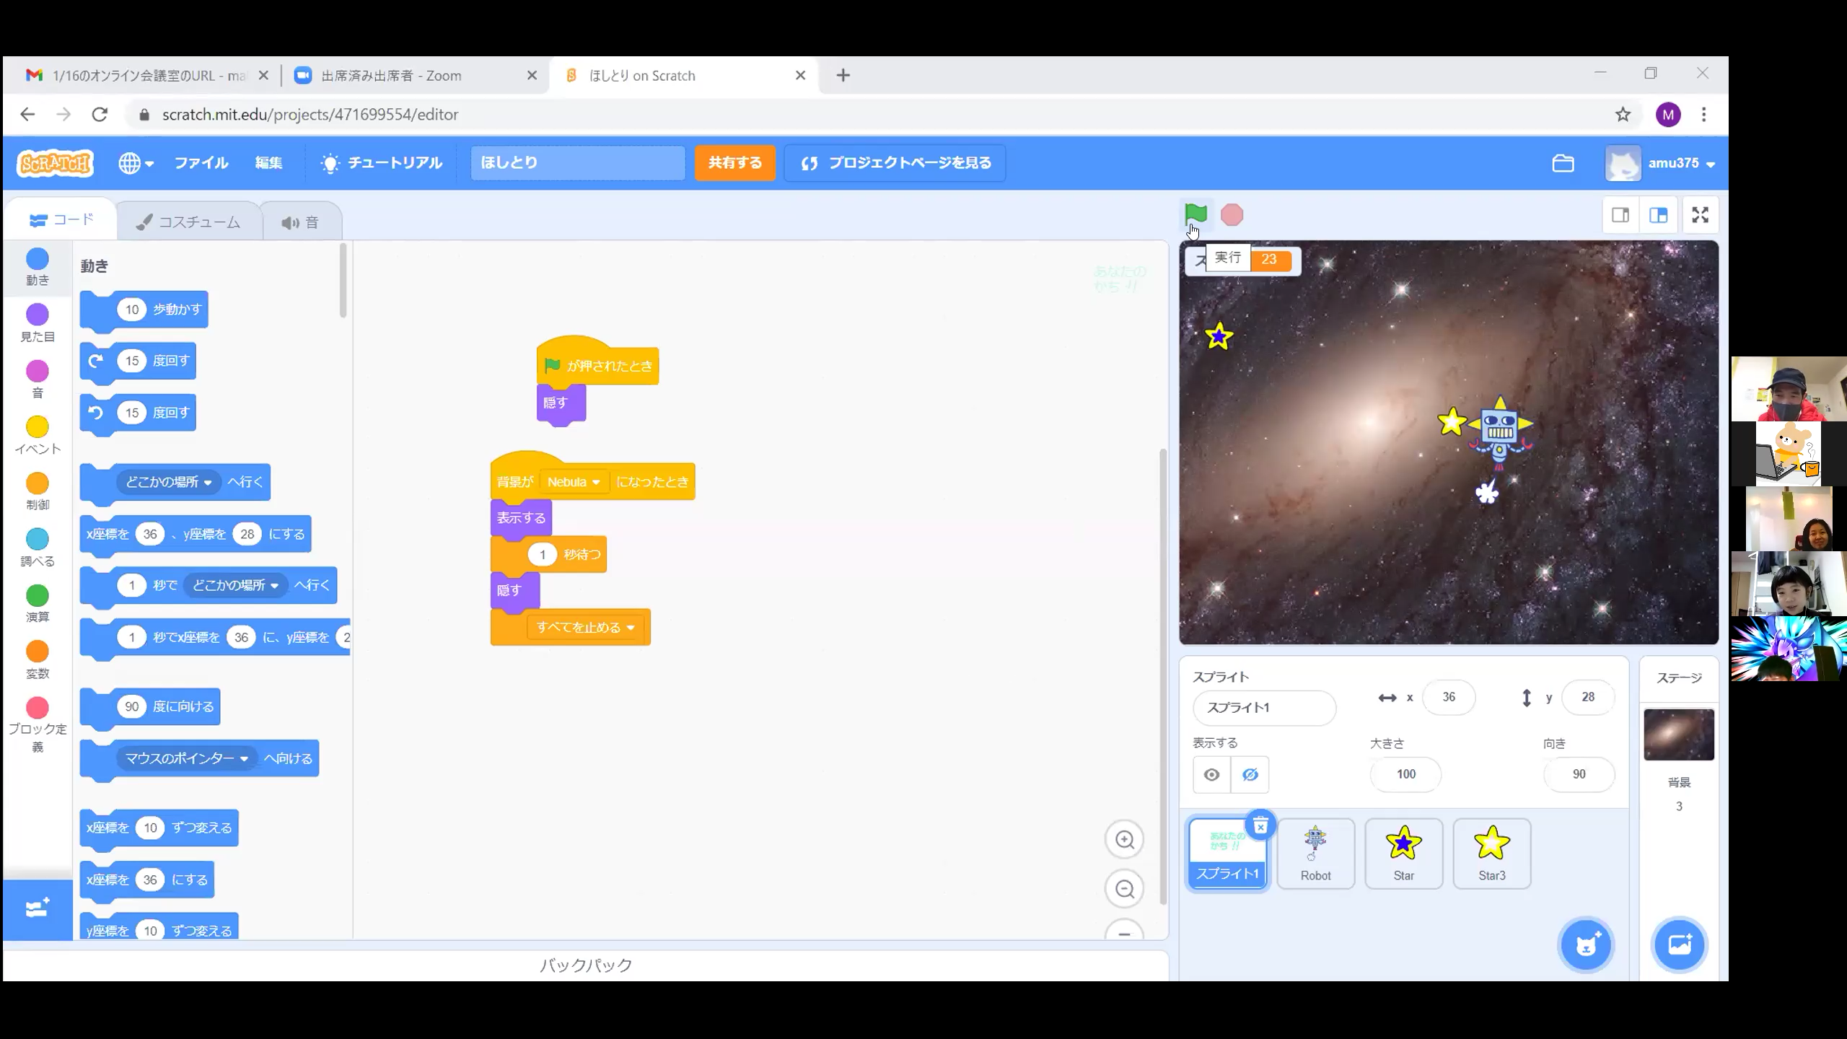Click the が押されたとき flag hat block

coord(597,363)
